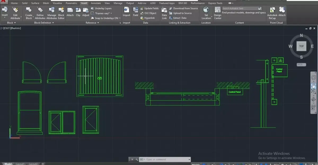Click the Insert block icon
The height and width of the screenshot is (165, 318).
pos(5,10)
